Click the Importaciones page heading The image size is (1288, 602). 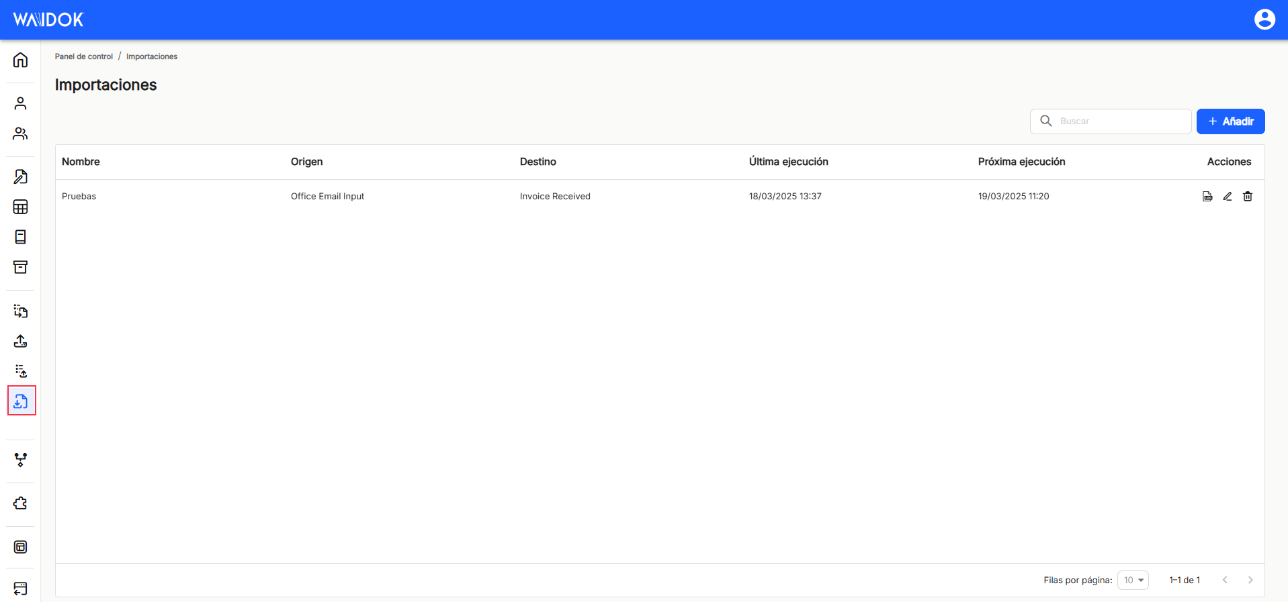105,85
